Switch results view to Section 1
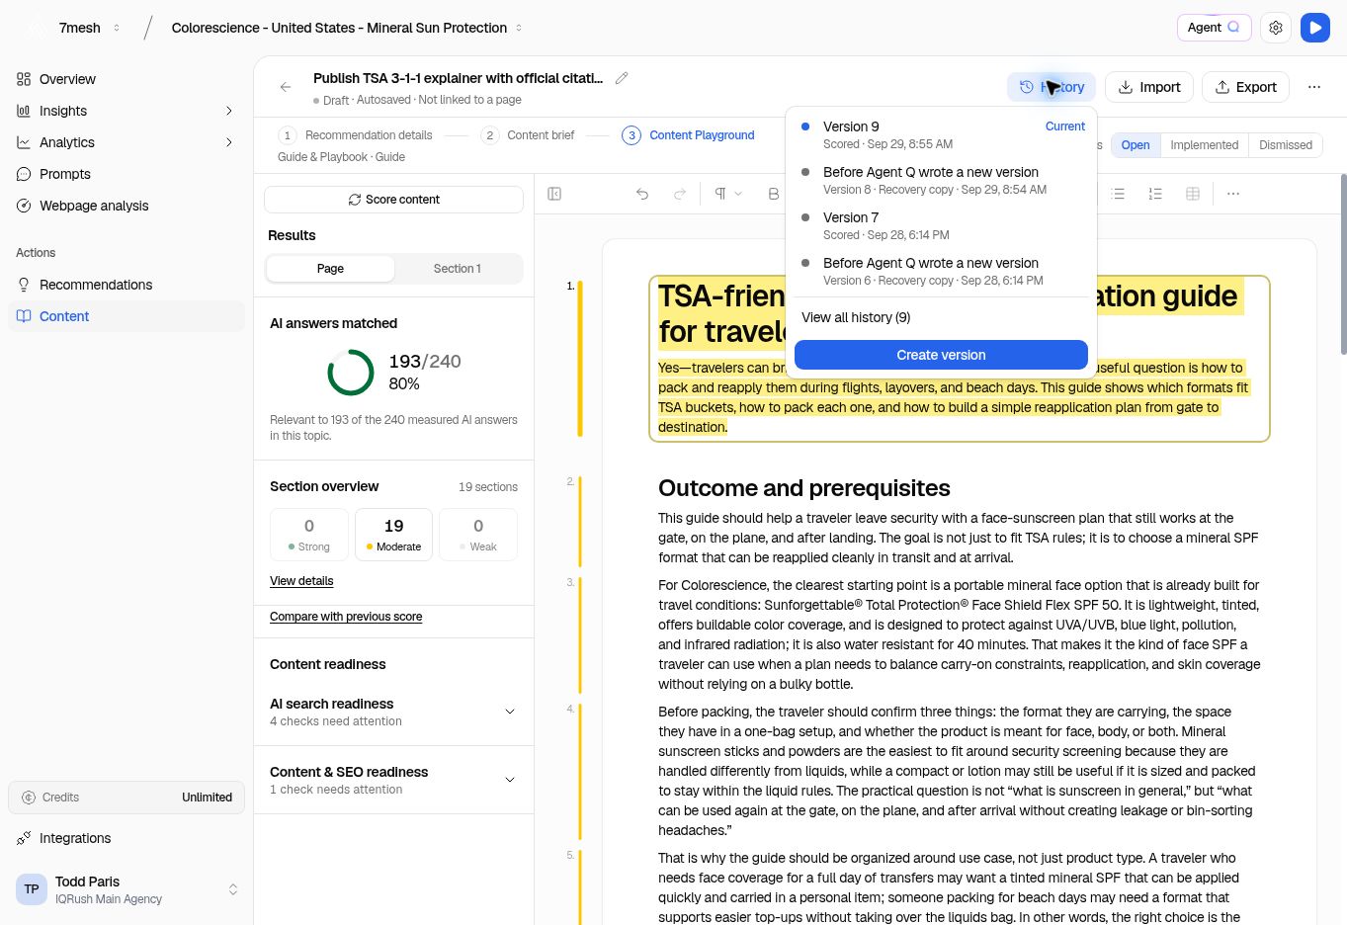Viewport: 1347px width, 925px height. point(458,269)
